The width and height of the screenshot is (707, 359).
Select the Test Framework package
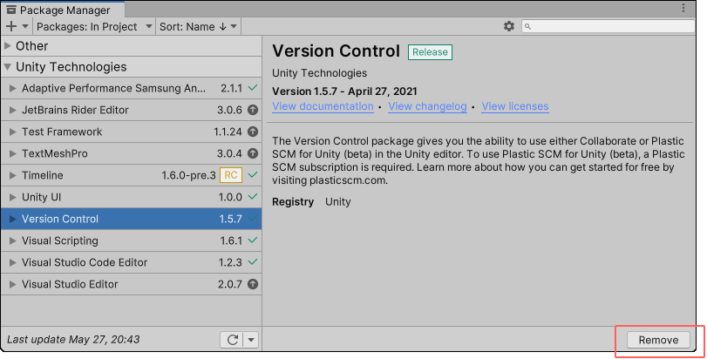click(132, 132)
